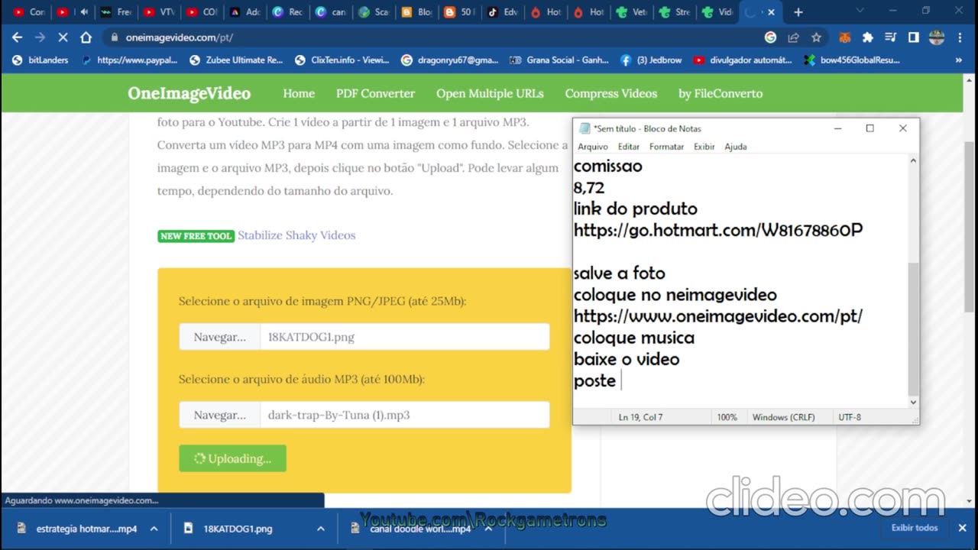Click the Notepad scroll up arrow

click(x=913, y=161)
